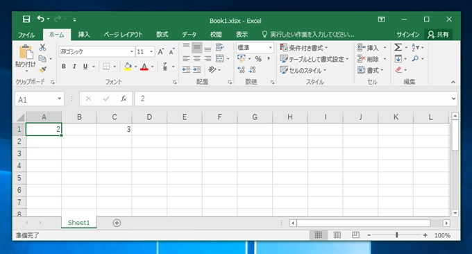Select the Format Painter brush

coord(43,69)
